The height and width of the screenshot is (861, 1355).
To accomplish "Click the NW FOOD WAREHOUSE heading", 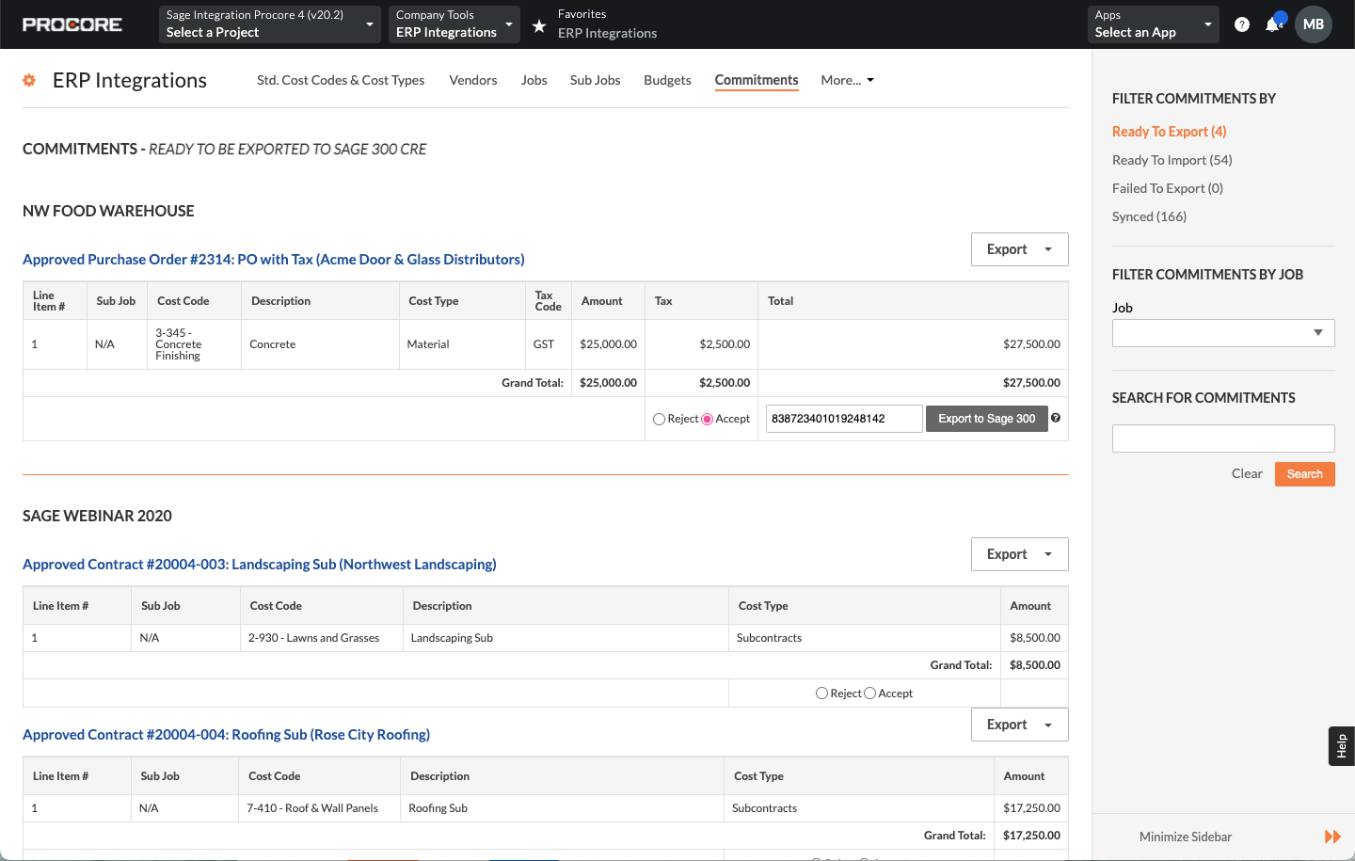I will pyautogui.click(x=108, y=211).
